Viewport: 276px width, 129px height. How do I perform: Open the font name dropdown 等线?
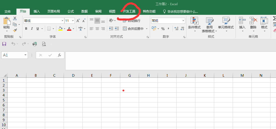point(62,21)
